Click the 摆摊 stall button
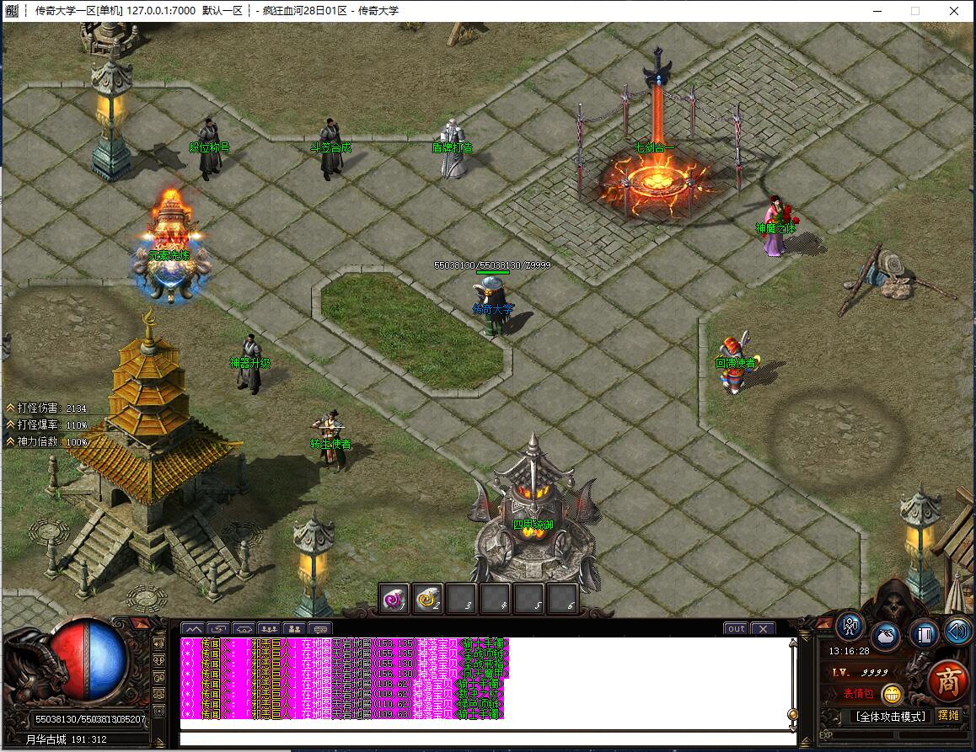976x752 pixels. 949,715
